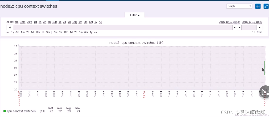Set zoom to 14d

[x=74, y=22]
